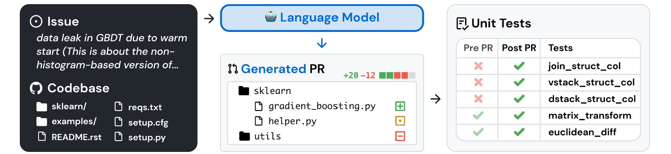Click Pre PR red cross for vstack_struct_col
671x154 pixels.
pyautogui.click(x=478, y=82)
